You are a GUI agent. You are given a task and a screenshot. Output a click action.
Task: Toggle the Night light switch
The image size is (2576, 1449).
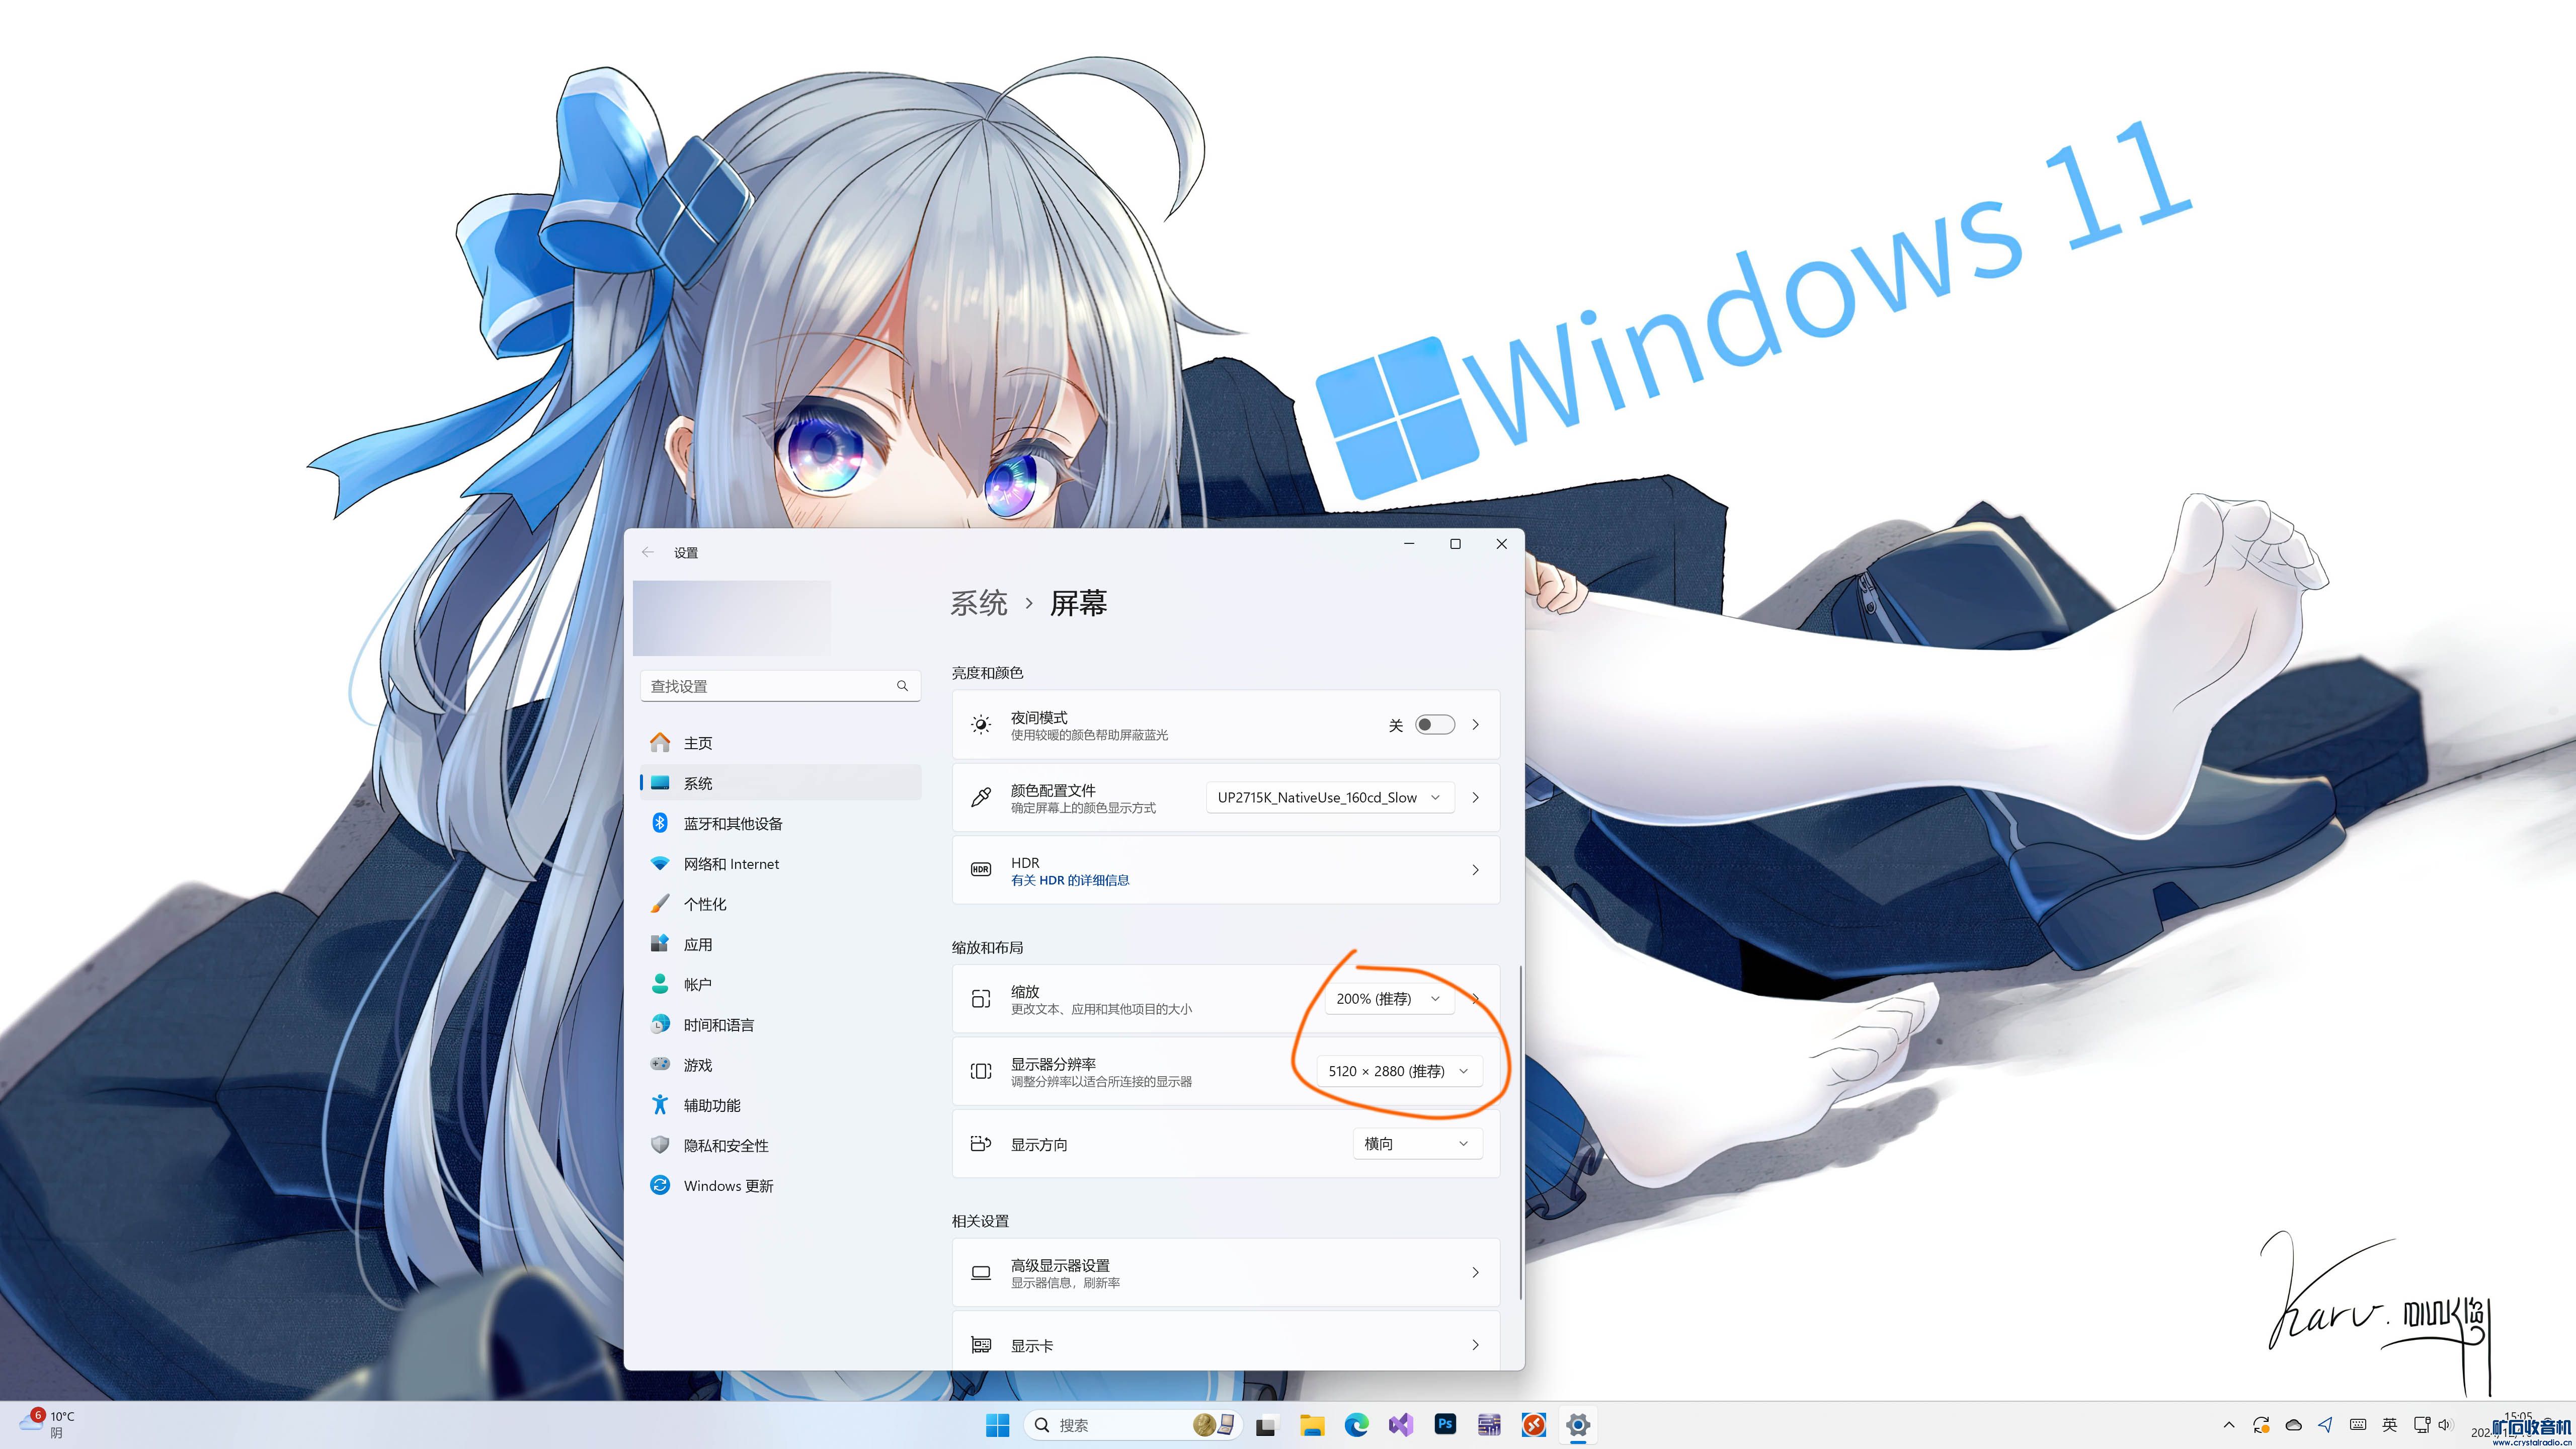[x=1434, y=725]
